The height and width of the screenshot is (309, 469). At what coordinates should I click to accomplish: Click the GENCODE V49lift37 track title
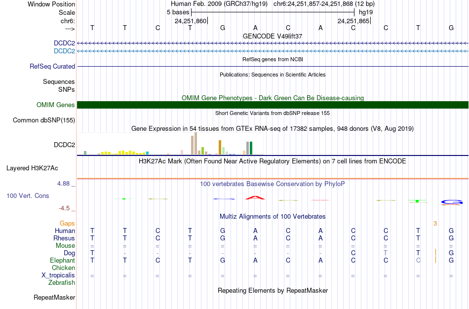(x=273, y=36)
